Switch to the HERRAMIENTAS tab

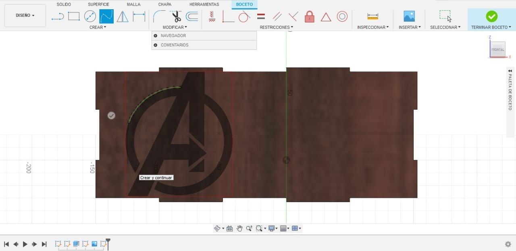(x=204, y=4)
